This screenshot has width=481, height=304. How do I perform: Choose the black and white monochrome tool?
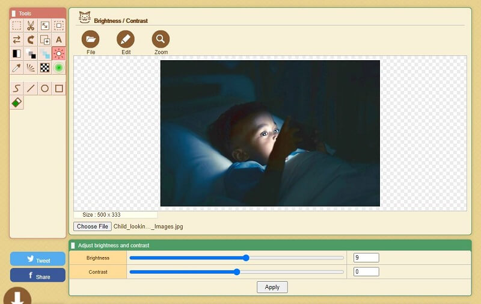[x=17, y=54]
